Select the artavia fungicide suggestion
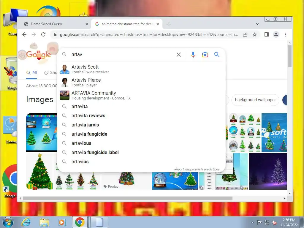Image resolution: width=304 pixels, height=228 pixels. pos(142,134)
